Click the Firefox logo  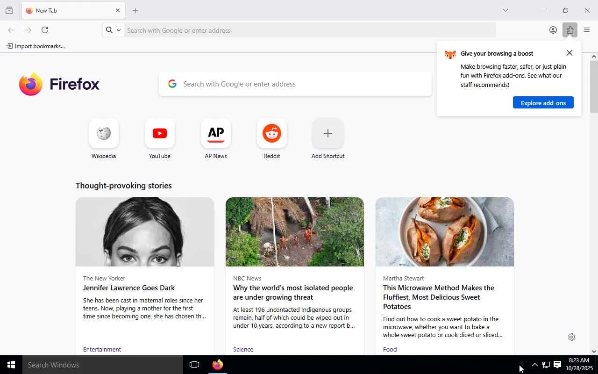(x=59, y=84)
